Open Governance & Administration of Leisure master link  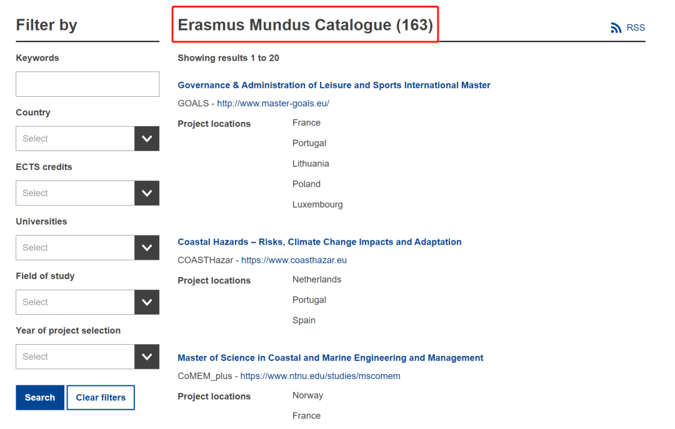334,86
